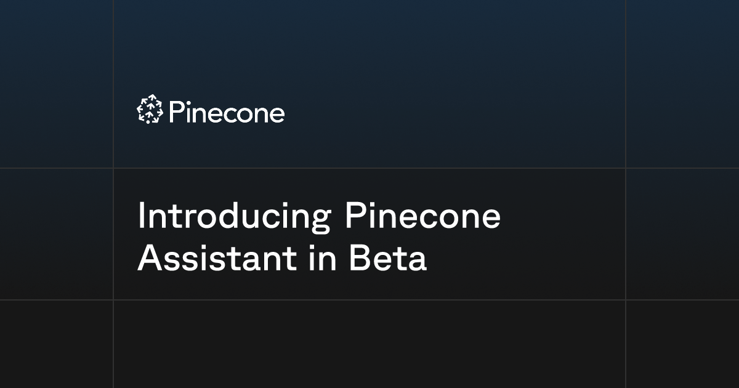This screenshot has height=388, width=739.
Task: Click the horizontal line above the headline
Action: (369, 168)
